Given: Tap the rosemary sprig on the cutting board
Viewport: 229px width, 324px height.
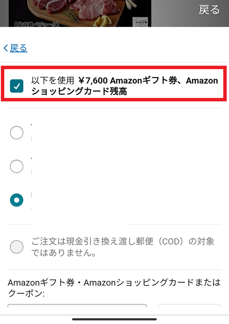Looking at the screenshot, I should (70, 15).
